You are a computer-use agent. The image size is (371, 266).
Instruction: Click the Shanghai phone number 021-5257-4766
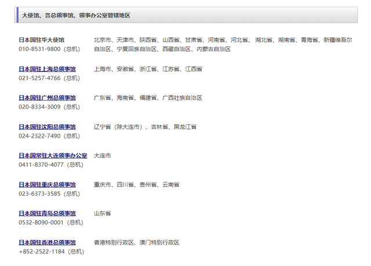[39, 78]
